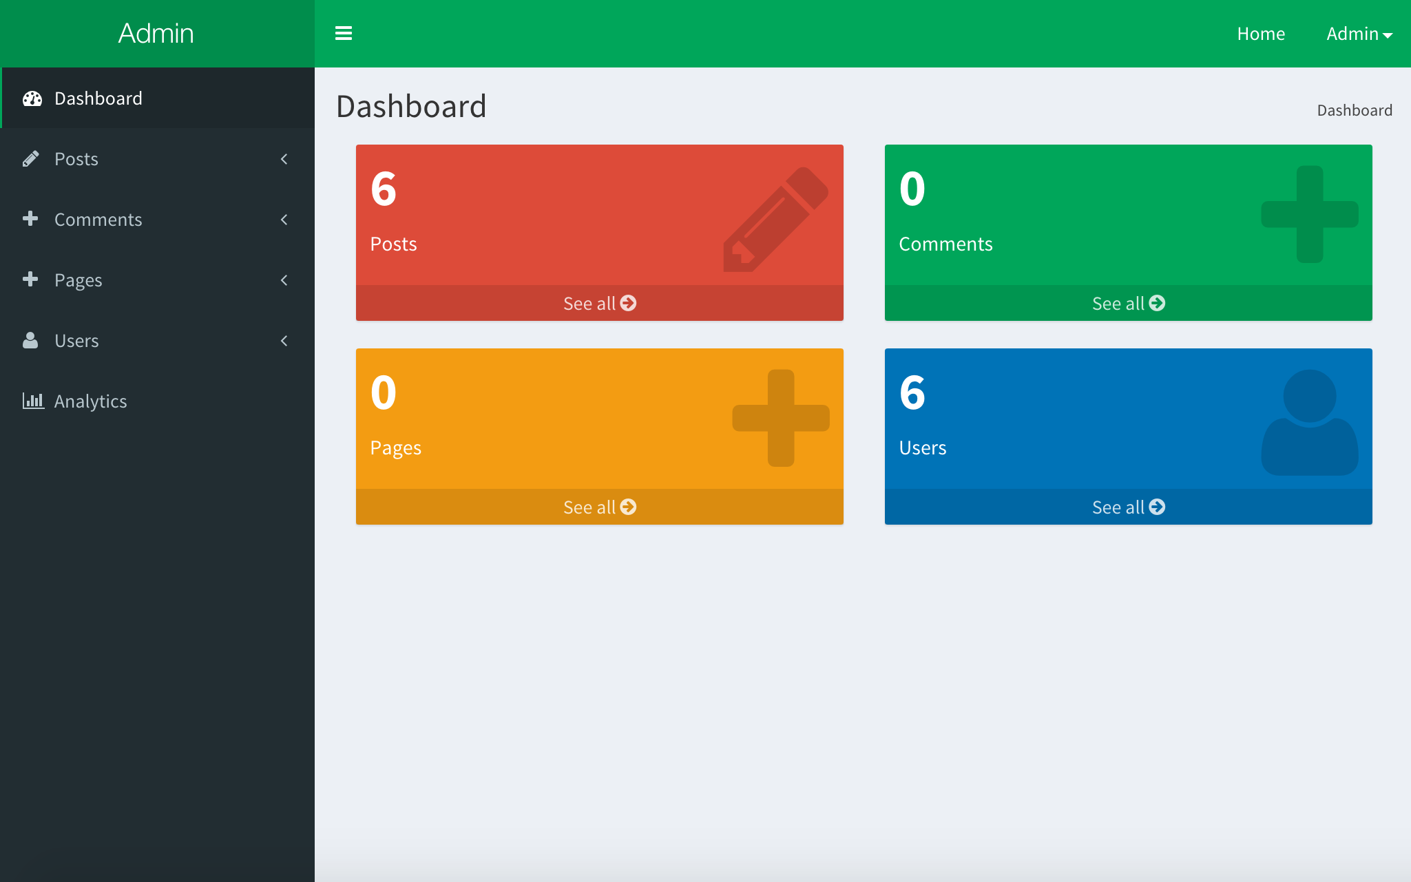Click the Admin logo title in header
The height and width of the screenshot is (882, 1411).
point(156,33)
